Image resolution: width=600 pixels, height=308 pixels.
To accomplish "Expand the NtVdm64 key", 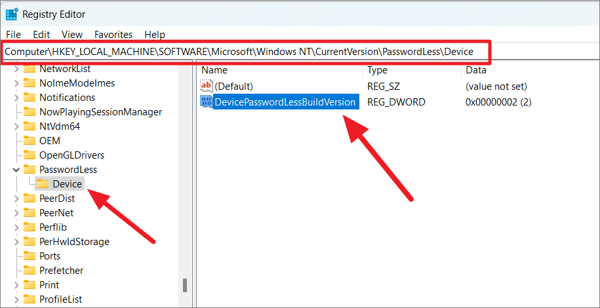I will (16, 126).
